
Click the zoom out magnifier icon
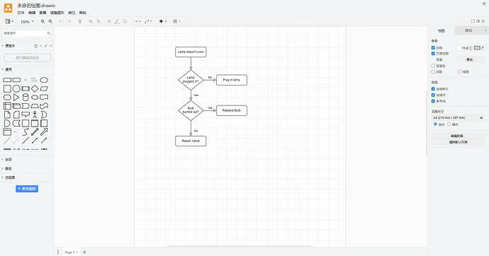[x=50, y=21]
